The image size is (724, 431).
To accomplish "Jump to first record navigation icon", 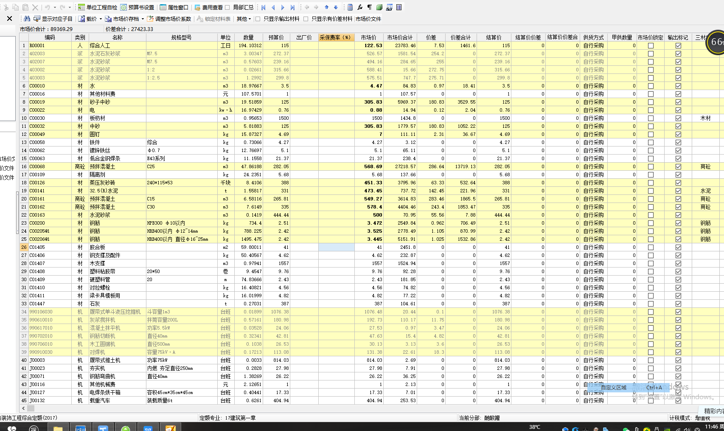I will click(x=264, y=7).
